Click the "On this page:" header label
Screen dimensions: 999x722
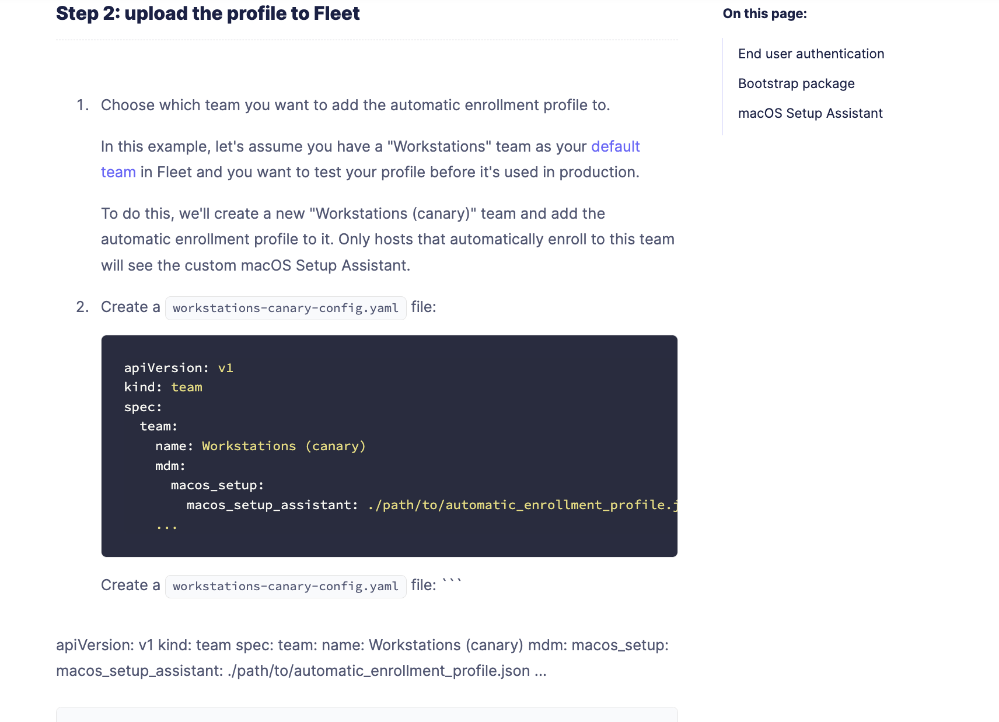point(764,13)
